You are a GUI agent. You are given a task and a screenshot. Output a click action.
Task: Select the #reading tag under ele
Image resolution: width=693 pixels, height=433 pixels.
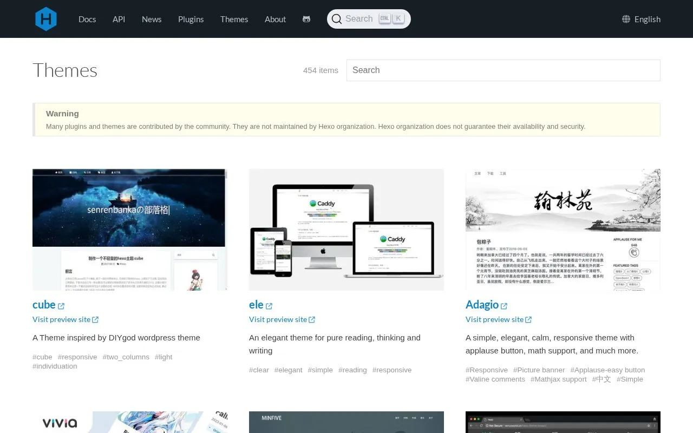pos(352,370)
